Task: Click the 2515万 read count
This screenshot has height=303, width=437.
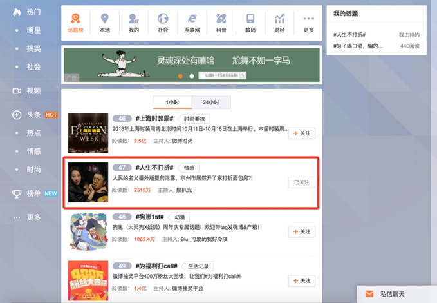Action: click(142, 190)
